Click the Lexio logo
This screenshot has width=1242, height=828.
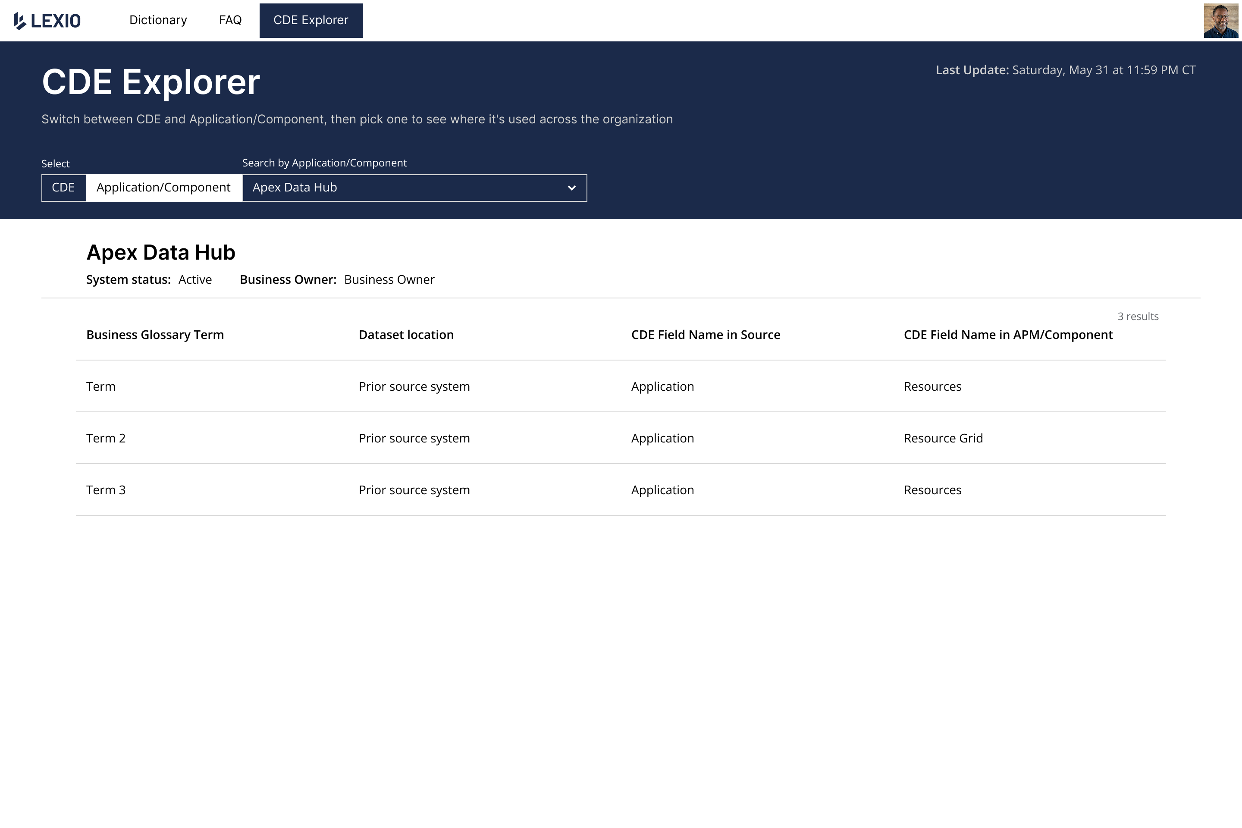pyautogui.click(x=47, y=21)
